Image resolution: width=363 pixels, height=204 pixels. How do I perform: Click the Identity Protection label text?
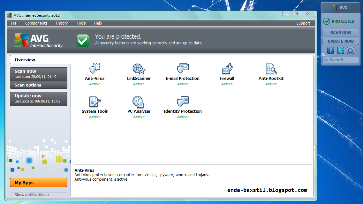click(x=183, y=111)
